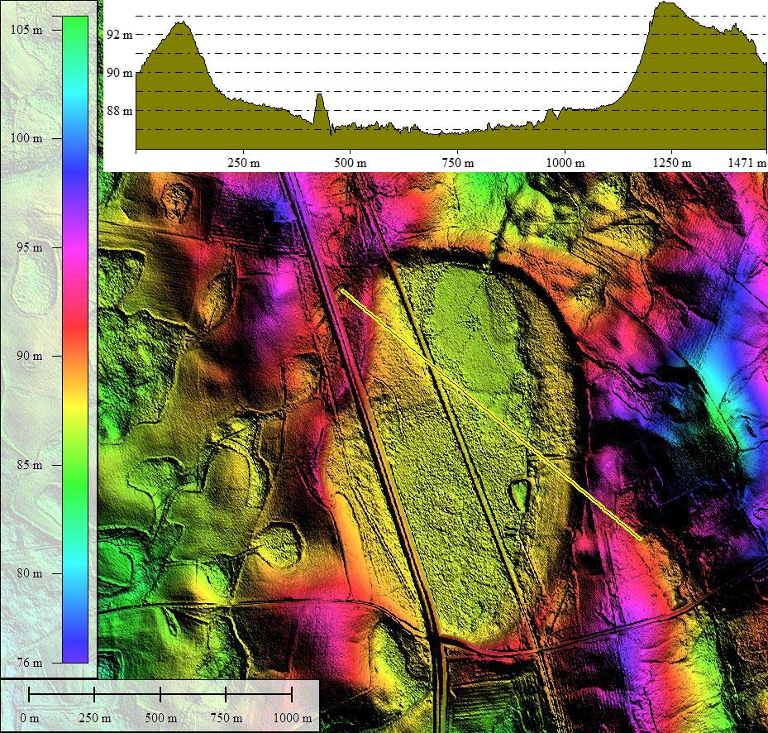Click the 90 m label on profile axis
The width and height of the screenshot is (768, 733).
click(x=120, y=73)
